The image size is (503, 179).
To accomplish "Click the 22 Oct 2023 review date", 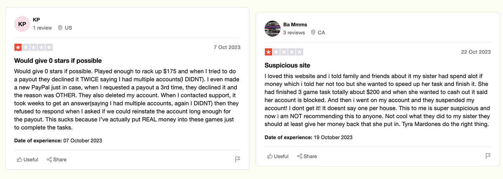I will (476, 52).
